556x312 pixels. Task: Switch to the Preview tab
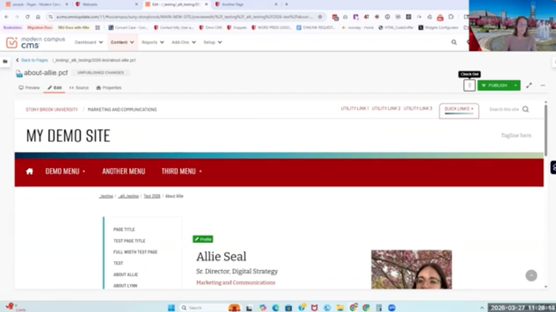(29, 88)
